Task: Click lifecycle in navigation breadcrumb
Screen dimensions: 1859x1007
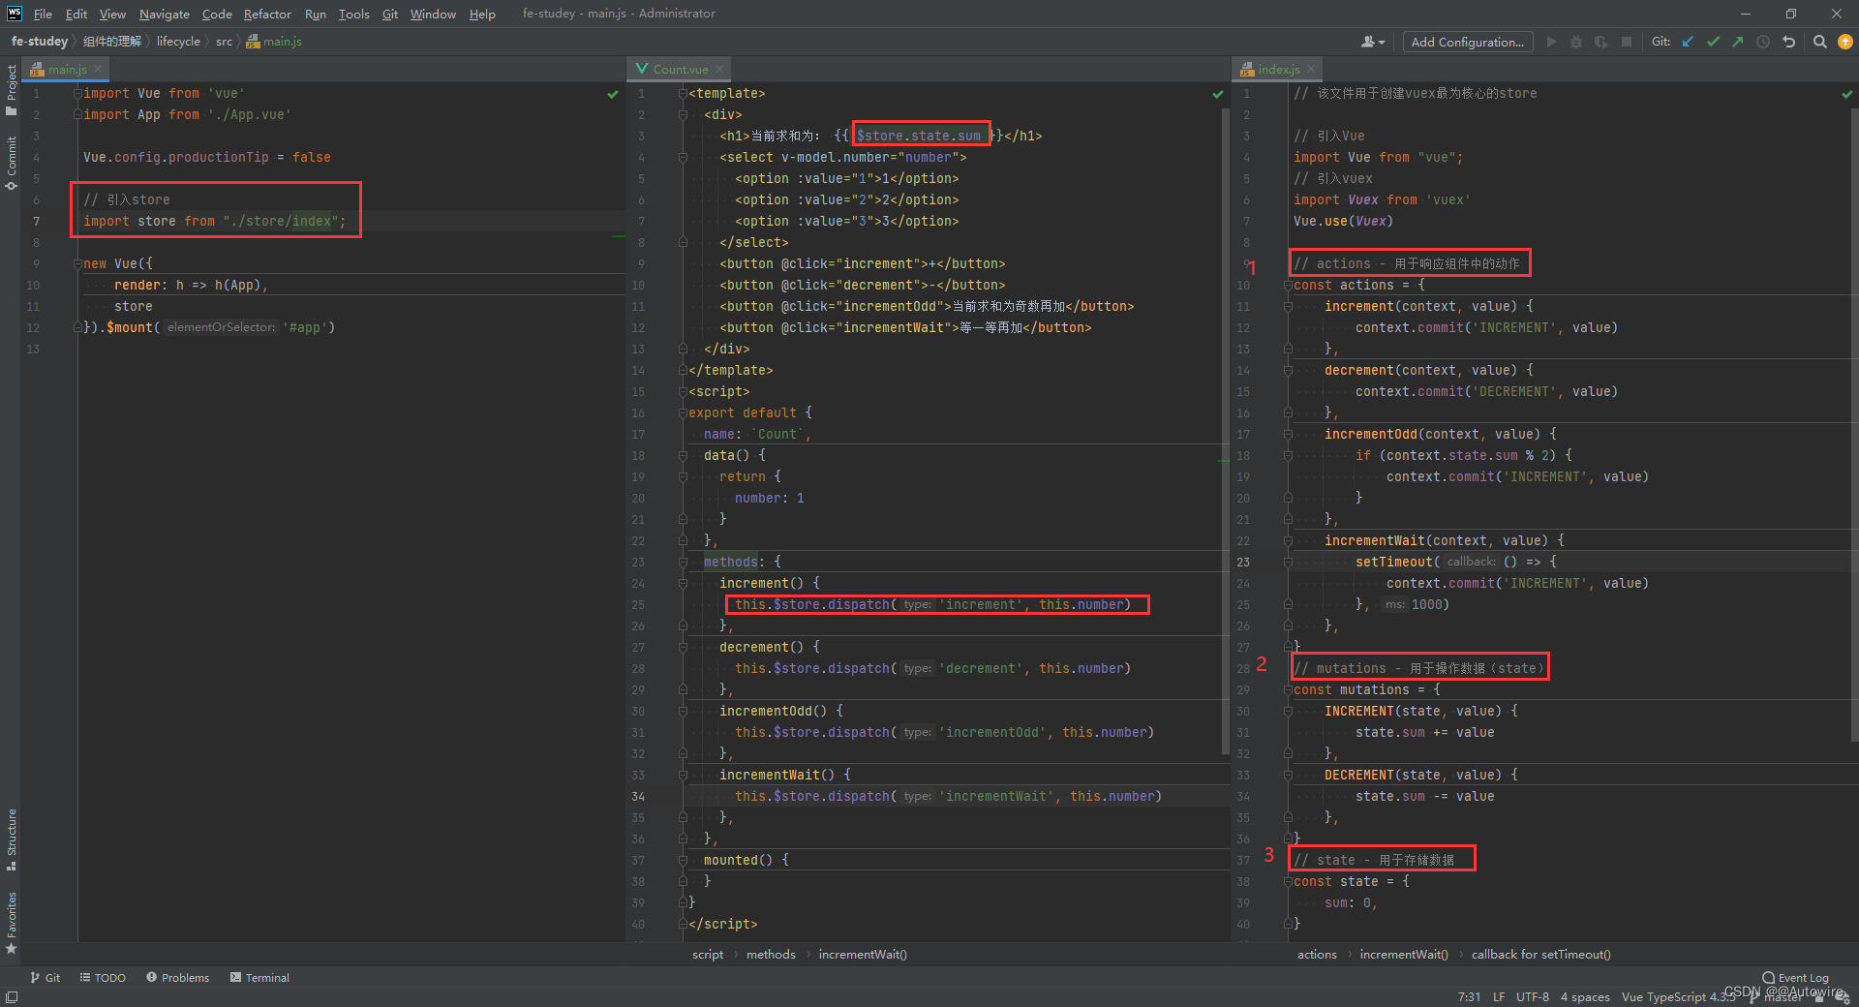Action: coord(178,42)
